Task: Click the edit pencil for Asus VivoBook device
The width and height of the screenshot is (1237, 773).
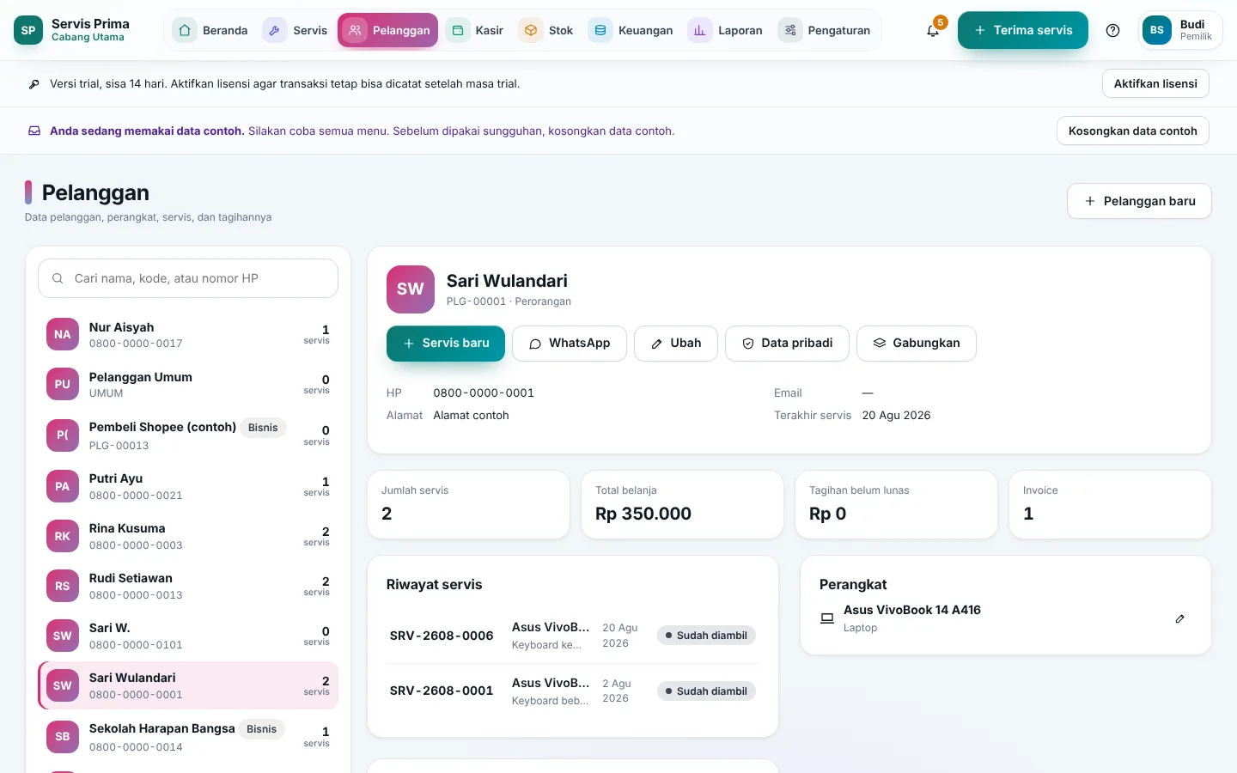Action: [1179, 618]
